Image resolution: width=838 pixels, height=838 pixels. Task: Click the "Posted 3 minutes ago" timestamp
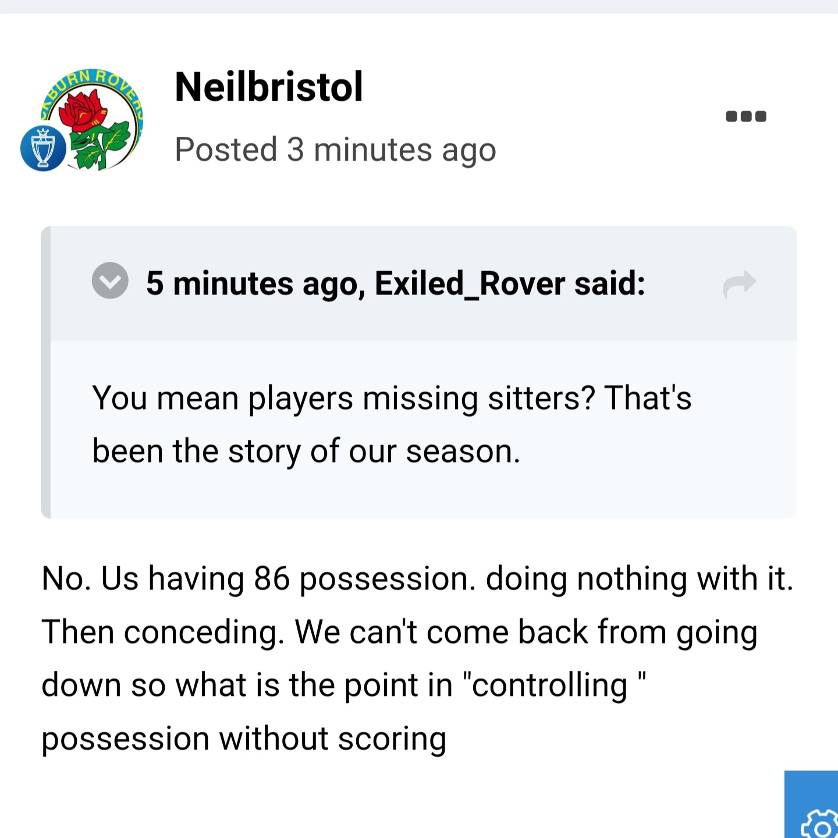tap(335, 150)
